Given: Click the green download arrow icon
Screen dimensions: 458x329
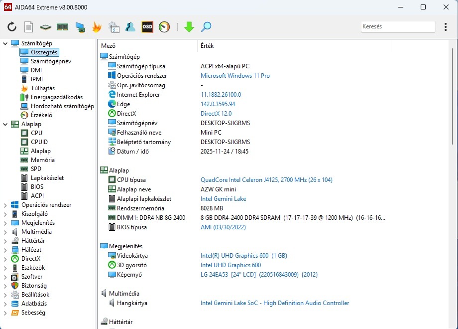Looking at the screenshot, I should coord(189,27).
